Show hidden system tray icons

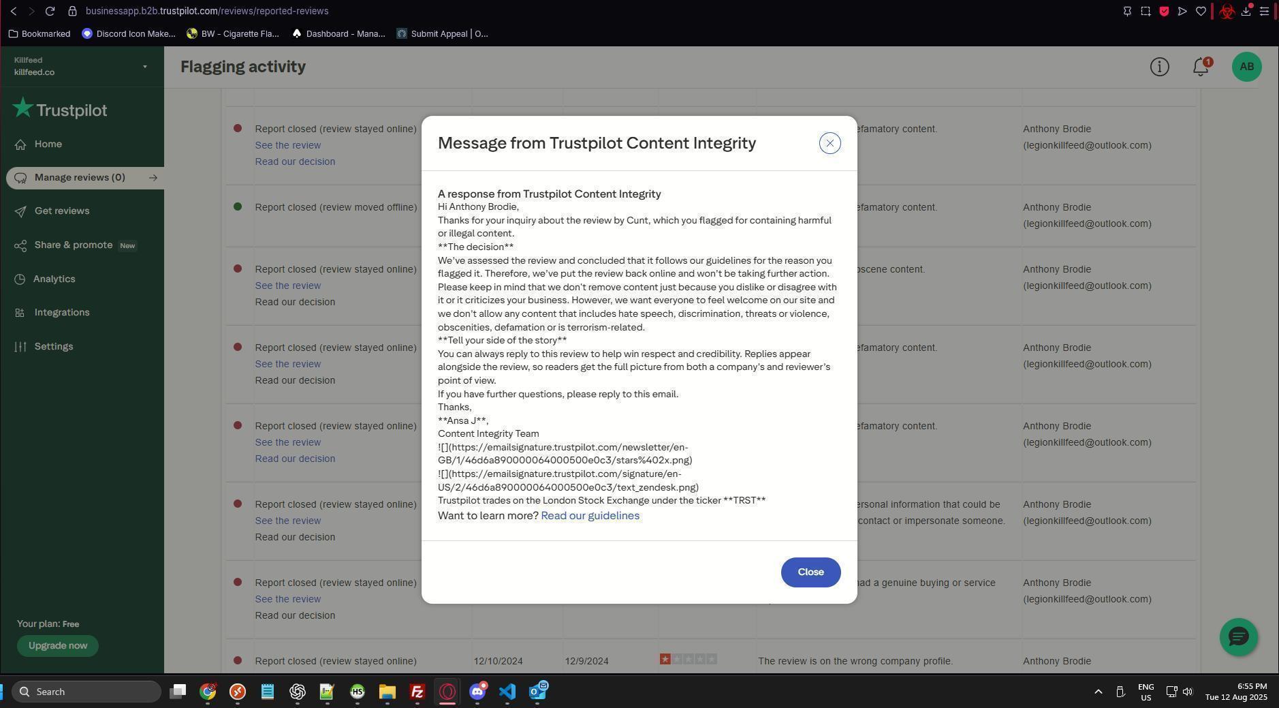[1098, 692]
